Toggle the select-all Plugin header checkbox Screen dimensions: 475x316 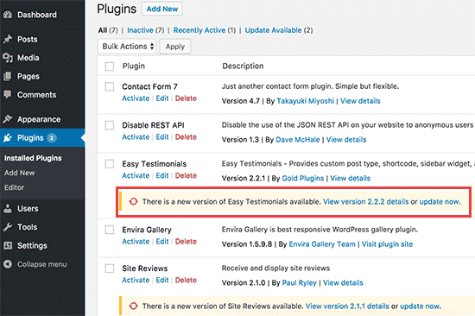(x=110, y=66)
